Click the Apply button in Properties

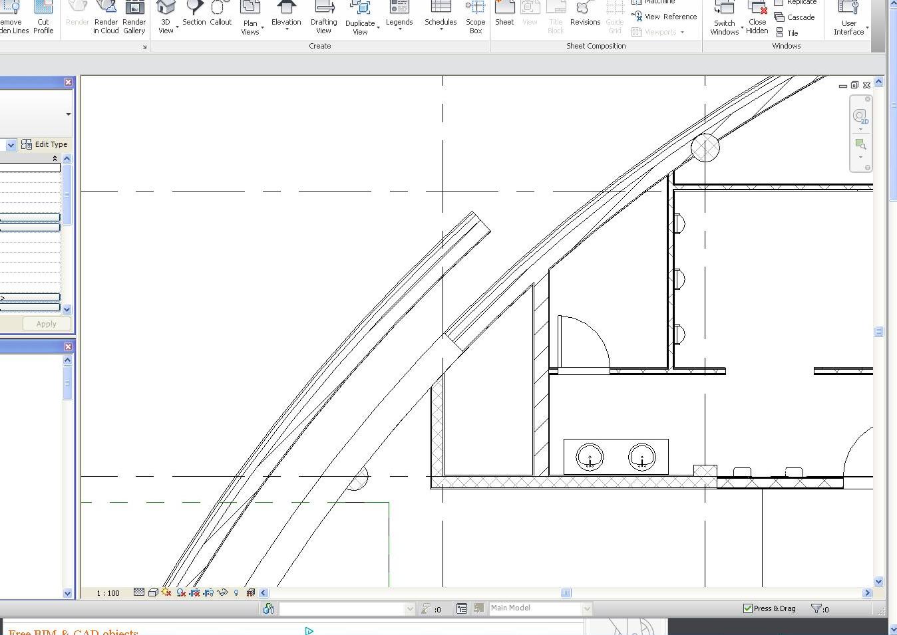46,324
